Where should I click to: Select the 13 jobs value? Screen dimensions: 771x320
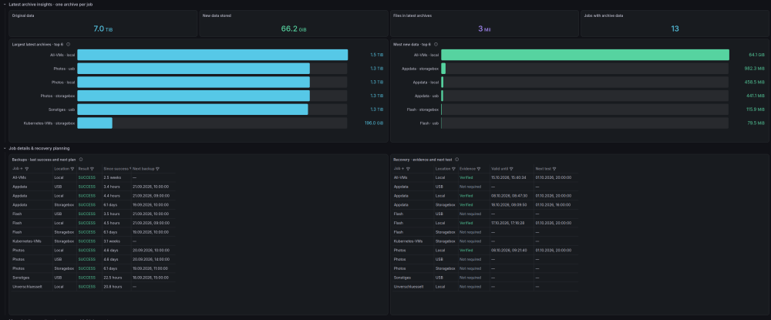[x=675, y=29]
